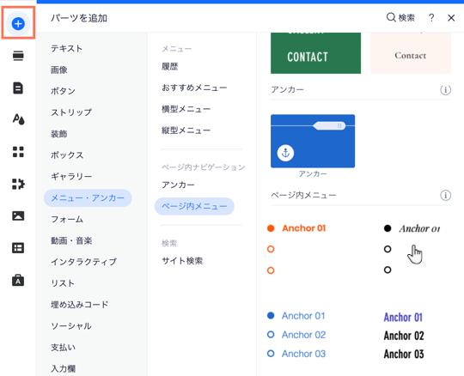Open the Sections icon in left sidebar
Screen dimensions: 464x376
click(18, 56)
